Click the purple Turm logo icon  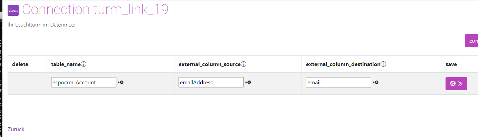click(13, 10)
